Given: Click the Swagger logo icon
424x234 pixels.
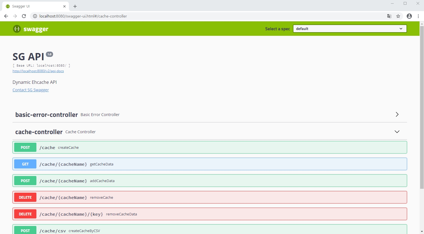Looking at the screenshot, I should pos(17,29).
